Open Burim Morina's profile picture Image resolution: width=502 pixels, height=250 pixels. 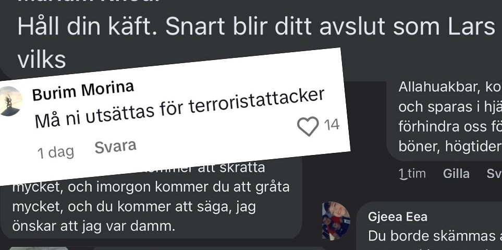(10, 101)
